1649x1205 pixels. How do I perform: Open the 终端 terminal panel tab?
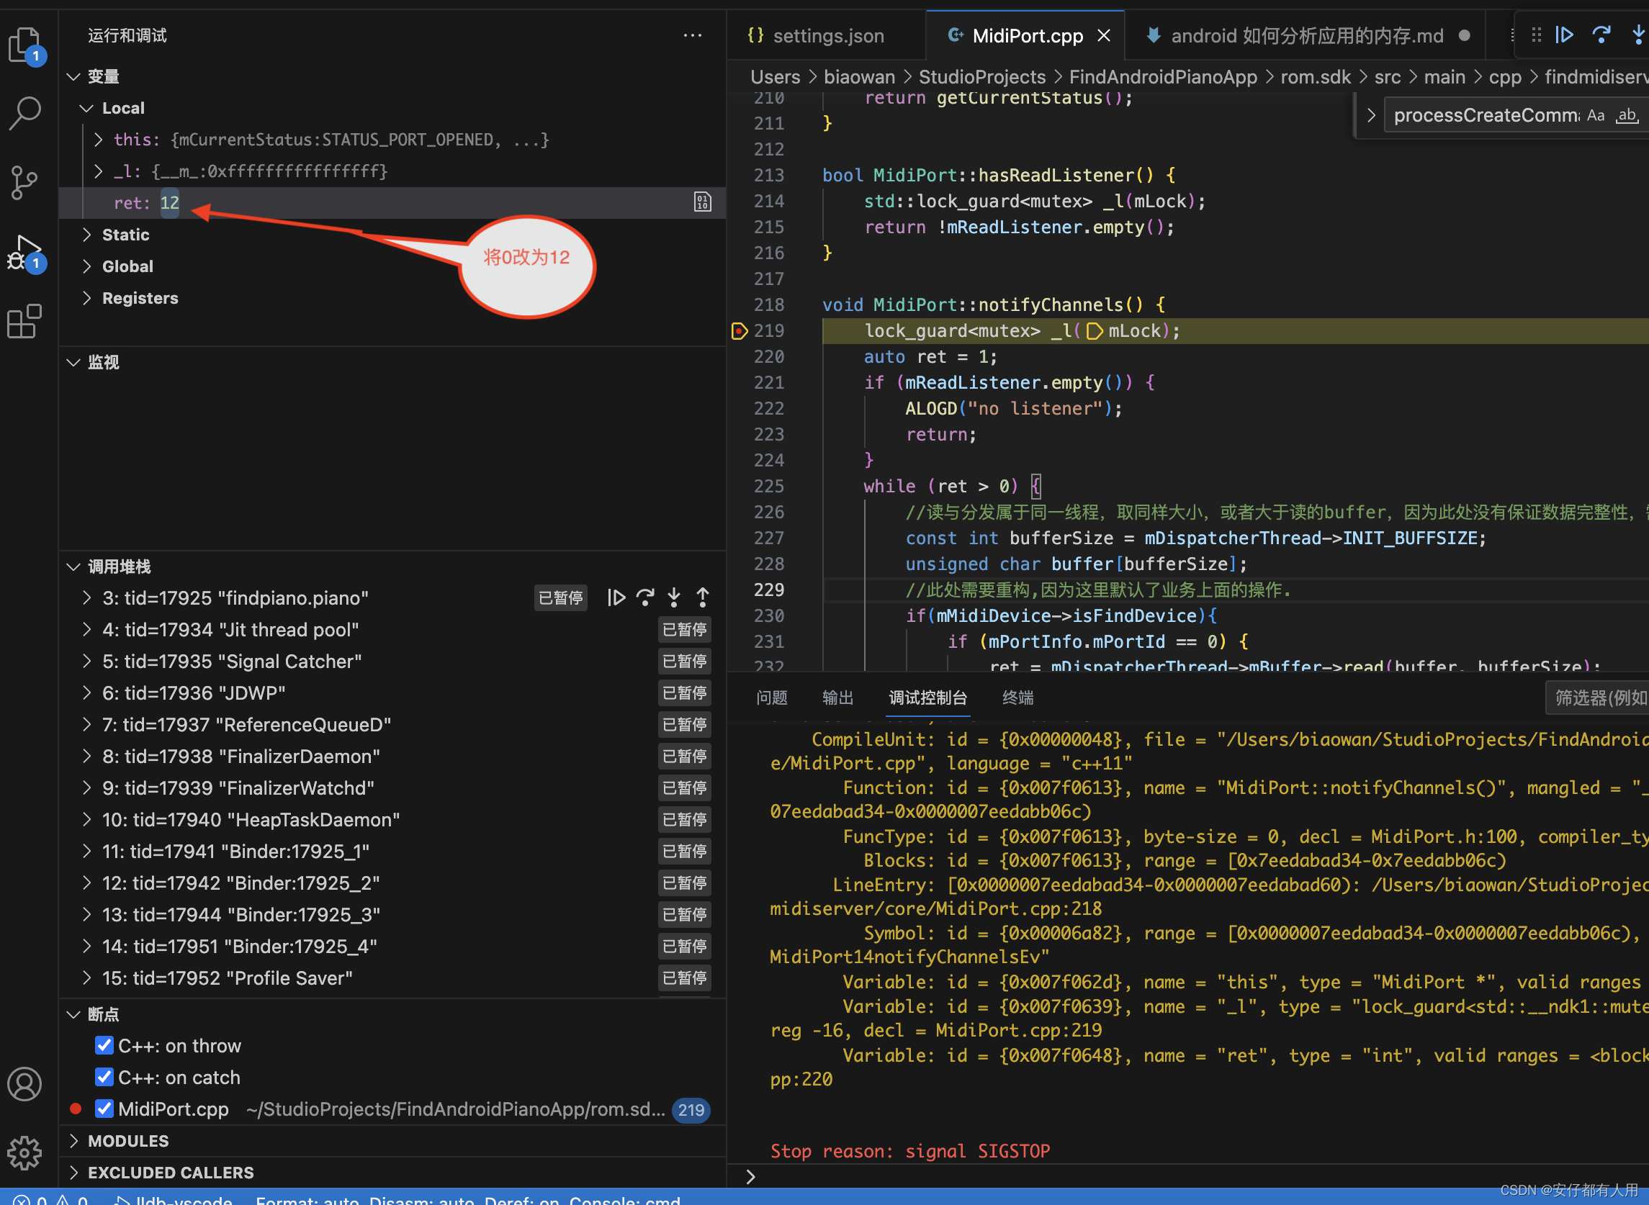pyautogui.click(x=1018, y=698)
